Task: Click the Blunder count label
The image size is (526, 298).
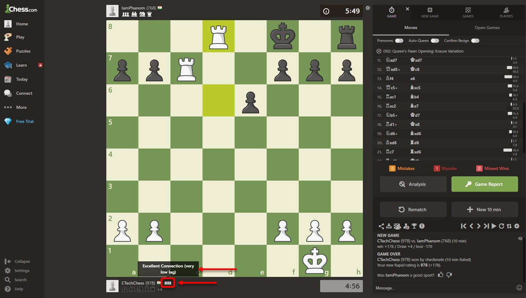Action: tap(445, 169)
